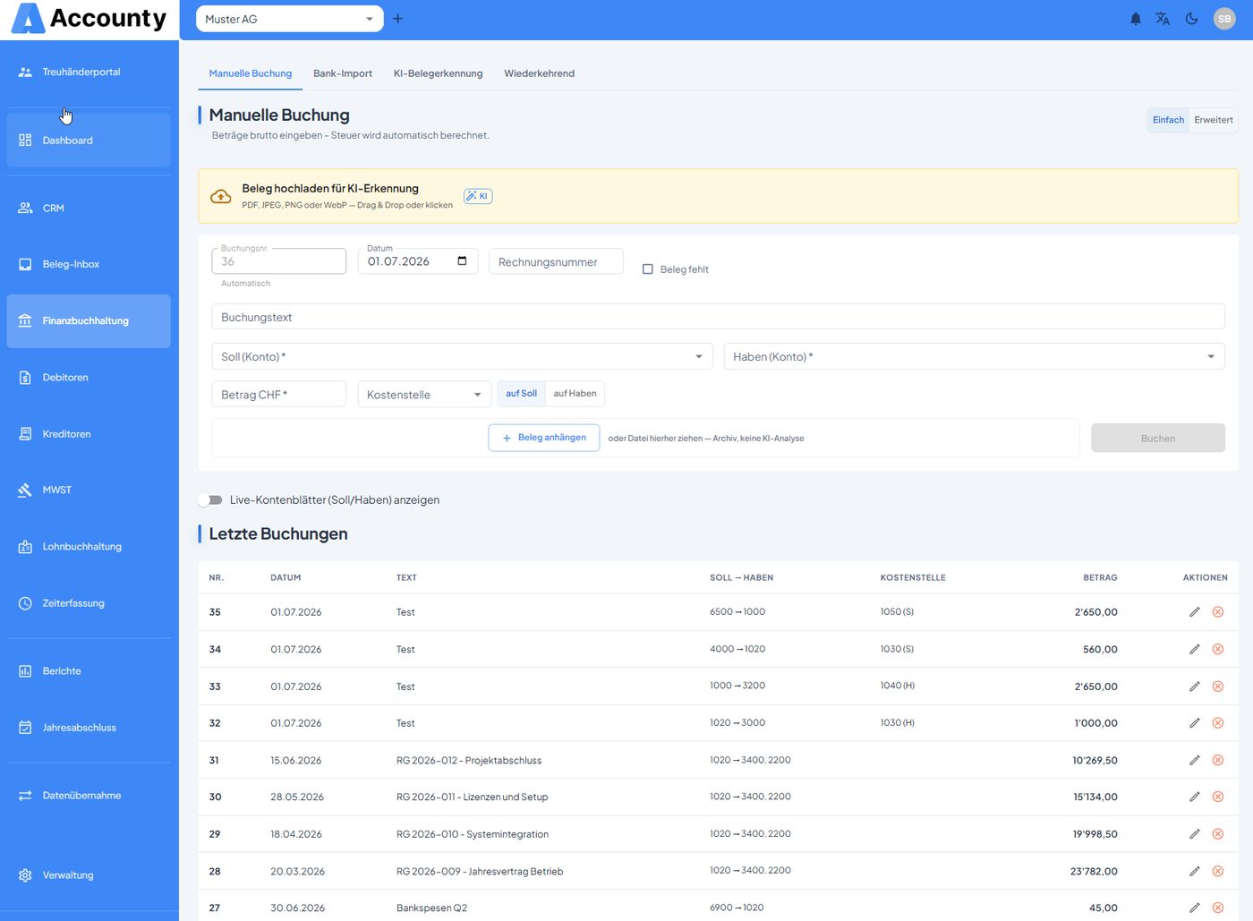Open MWST in sidebar
The width and height of the screenshot is (1253, 921).
pyautogui.click(x=89, y=490)
